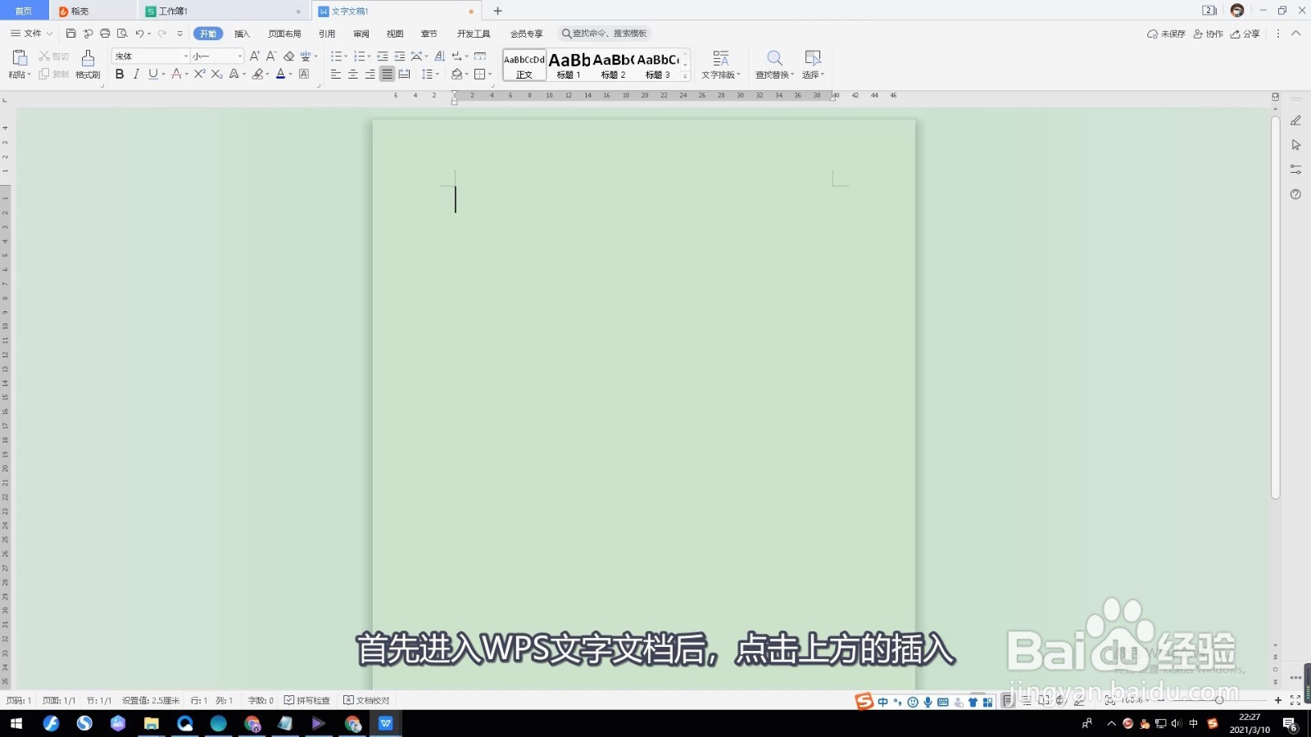The image size is (1311, 737).
Task: Switch to the 插入 ribbon tab
Action: tap(241, 34)
